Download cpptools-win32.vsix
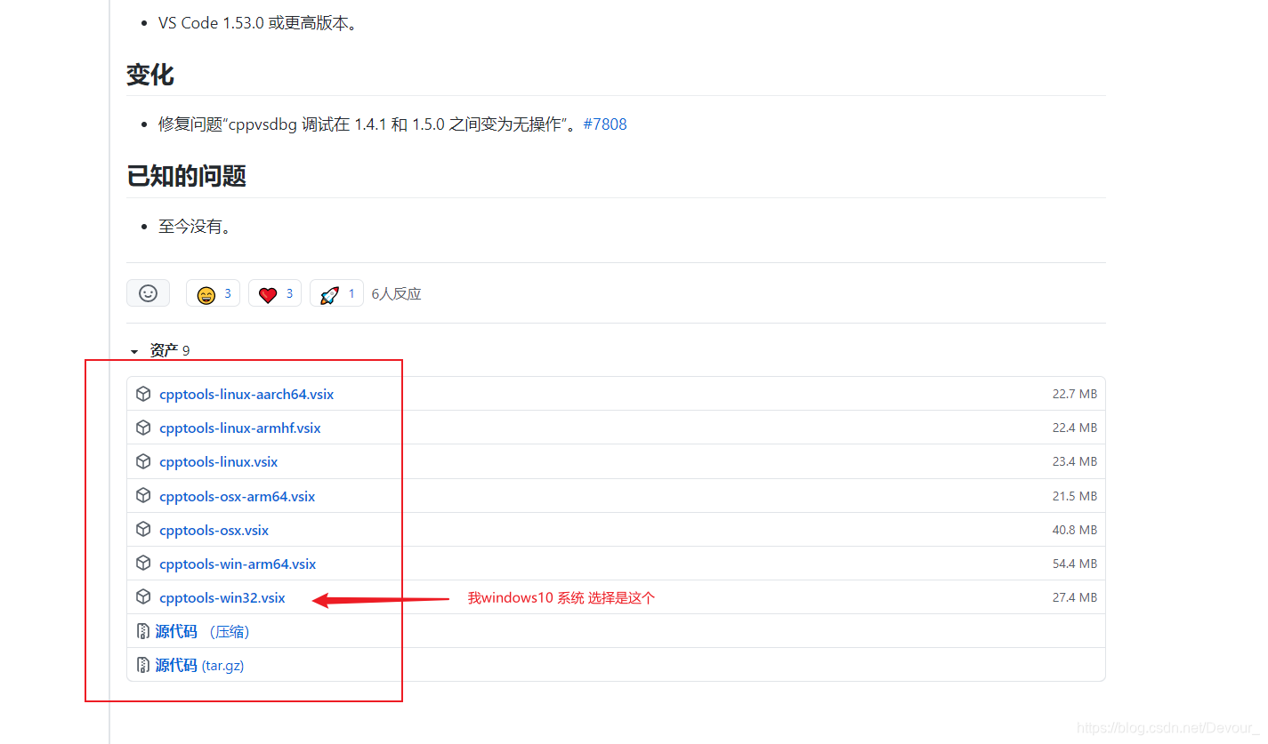Viewport: 1268px width, 744px height. 222,597
